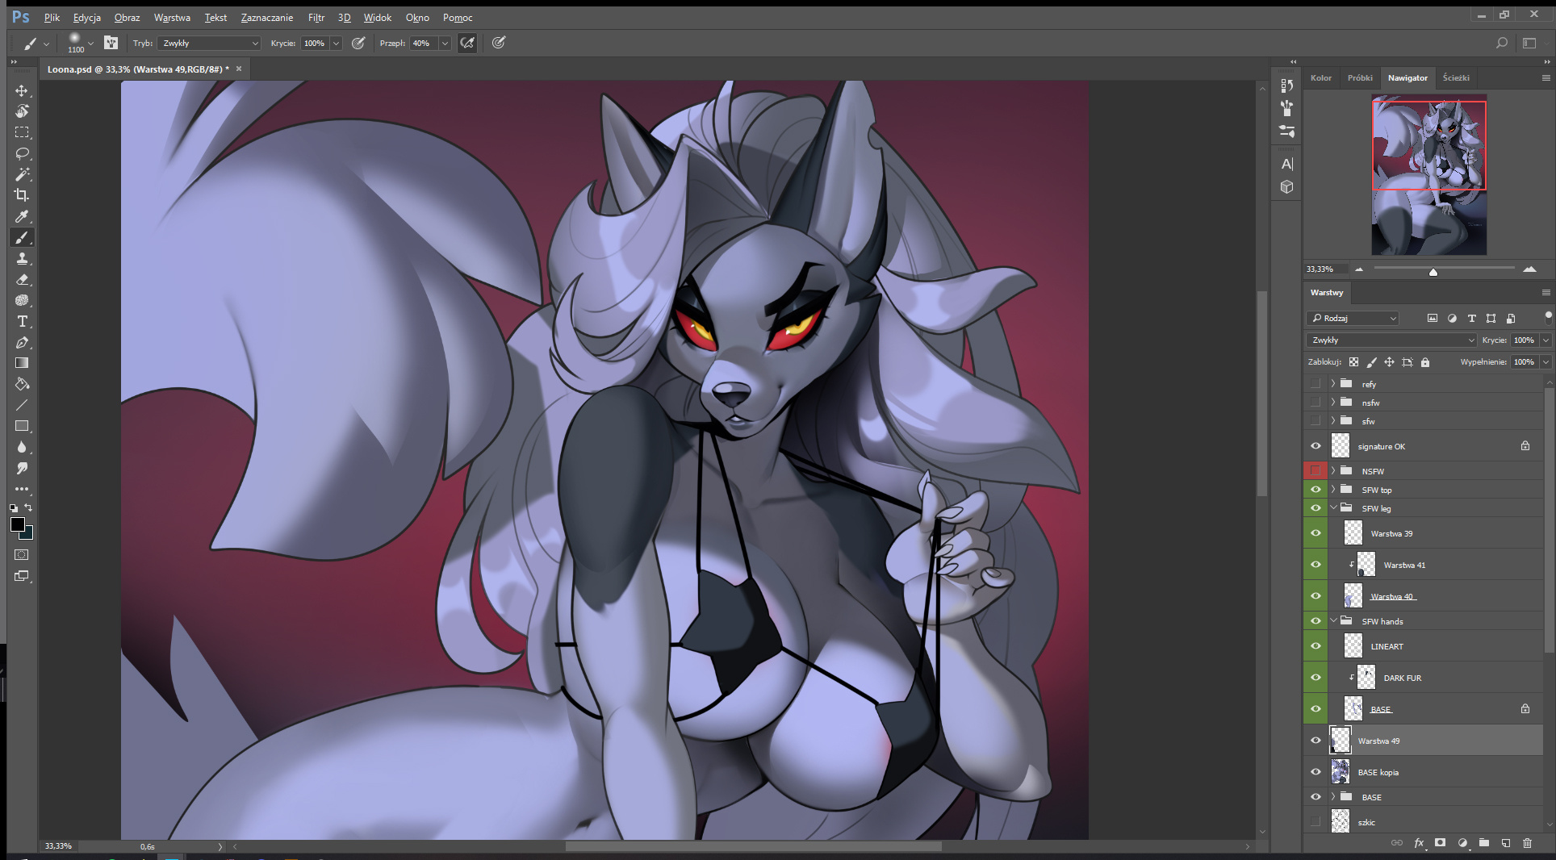Select the Eraser tool
This screenshot has width=1556, height=860.
coord(22,279)
